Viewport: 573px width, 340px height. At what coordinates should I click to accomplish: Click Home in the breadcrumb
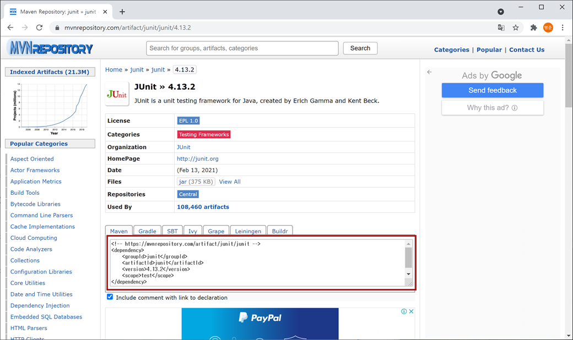(x=113, y=70)
